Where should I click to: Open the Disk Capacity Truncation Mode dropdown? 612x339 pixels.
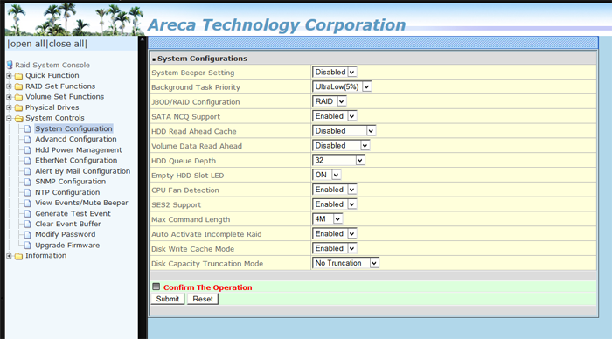345,263
